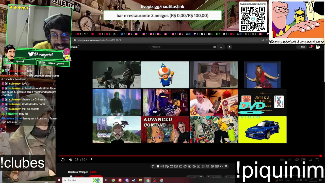This screenshot has height=183, width=325.
Task: Enter fullscreen using the player's fullscreen icon
Action: click(x=317, y=160)
